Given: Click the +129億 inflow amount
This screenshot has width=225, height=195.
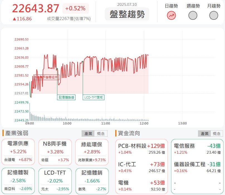Looking at the screenshot, I should [x=156, y=146].
